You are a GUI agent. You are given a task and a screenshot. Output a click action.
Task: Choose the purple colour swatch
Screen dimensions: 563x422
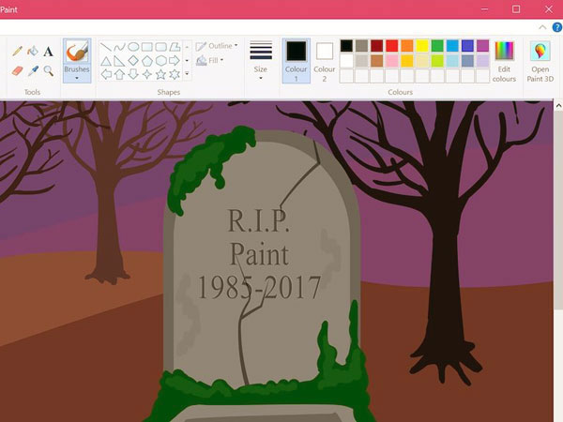[483, 46]
